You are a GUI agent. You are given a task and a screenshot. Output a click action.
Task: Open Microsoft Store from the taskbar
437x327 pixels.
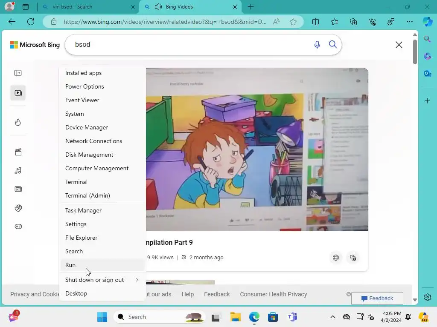[x=273, y=317]
